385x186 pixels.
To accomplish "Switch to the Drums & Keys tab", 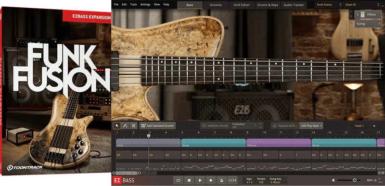I will pyautogui.click(x=268, y=5).
